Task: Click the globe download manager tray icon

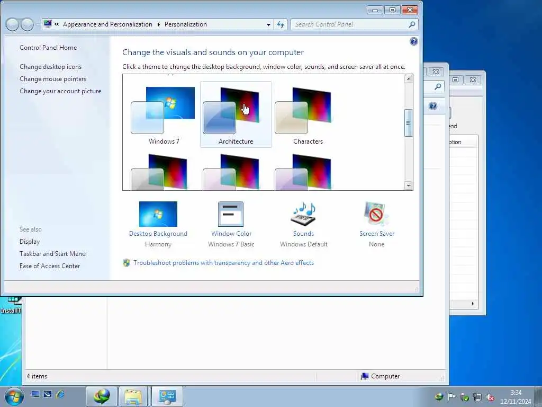Action: click(x=439, y=396)
